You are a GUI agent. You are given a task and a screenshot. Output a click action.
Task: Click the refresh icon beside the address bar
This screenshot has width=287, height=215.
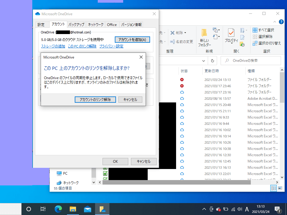(x=212, y=61)
